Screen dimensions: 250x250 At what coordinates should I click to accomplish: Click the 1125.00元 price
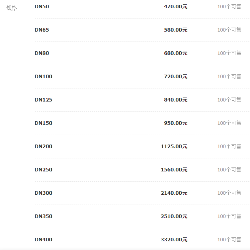point(174,147)
